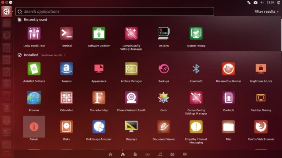This screenshot has width=282, height=158.
Task: Switch to the Social messages lens
Action: (x=185, y=154)
